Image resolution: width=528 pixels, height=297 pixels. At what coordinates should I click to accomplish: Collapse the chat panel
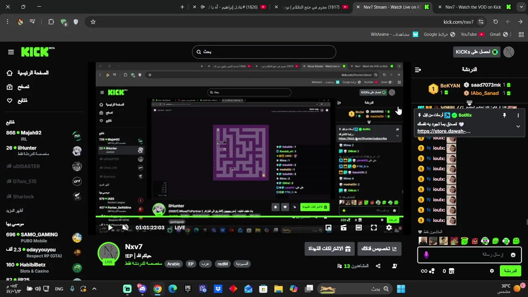tap(418, 70)
